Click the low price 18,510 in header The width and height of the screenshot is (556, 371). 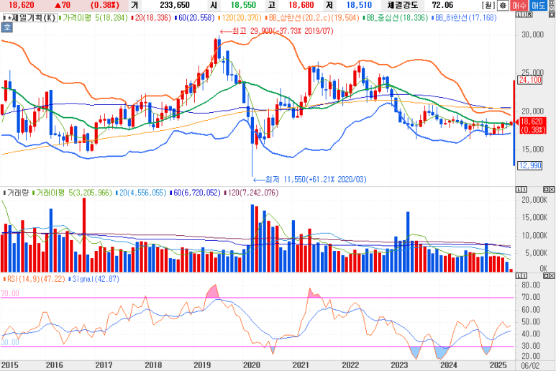click(x=359, y=5)
